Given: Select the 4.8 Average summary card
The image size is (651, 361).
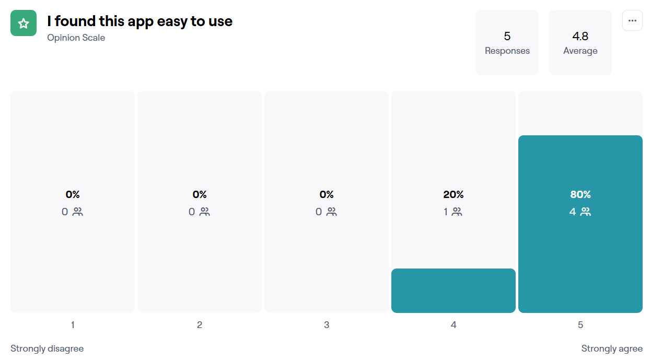Looking at the screenshot, I should pos(580,42).
